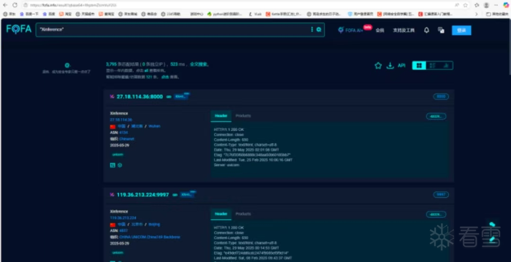The image size is (511, 262).
Task: Click the download results icon
Action: click(390, 66)
